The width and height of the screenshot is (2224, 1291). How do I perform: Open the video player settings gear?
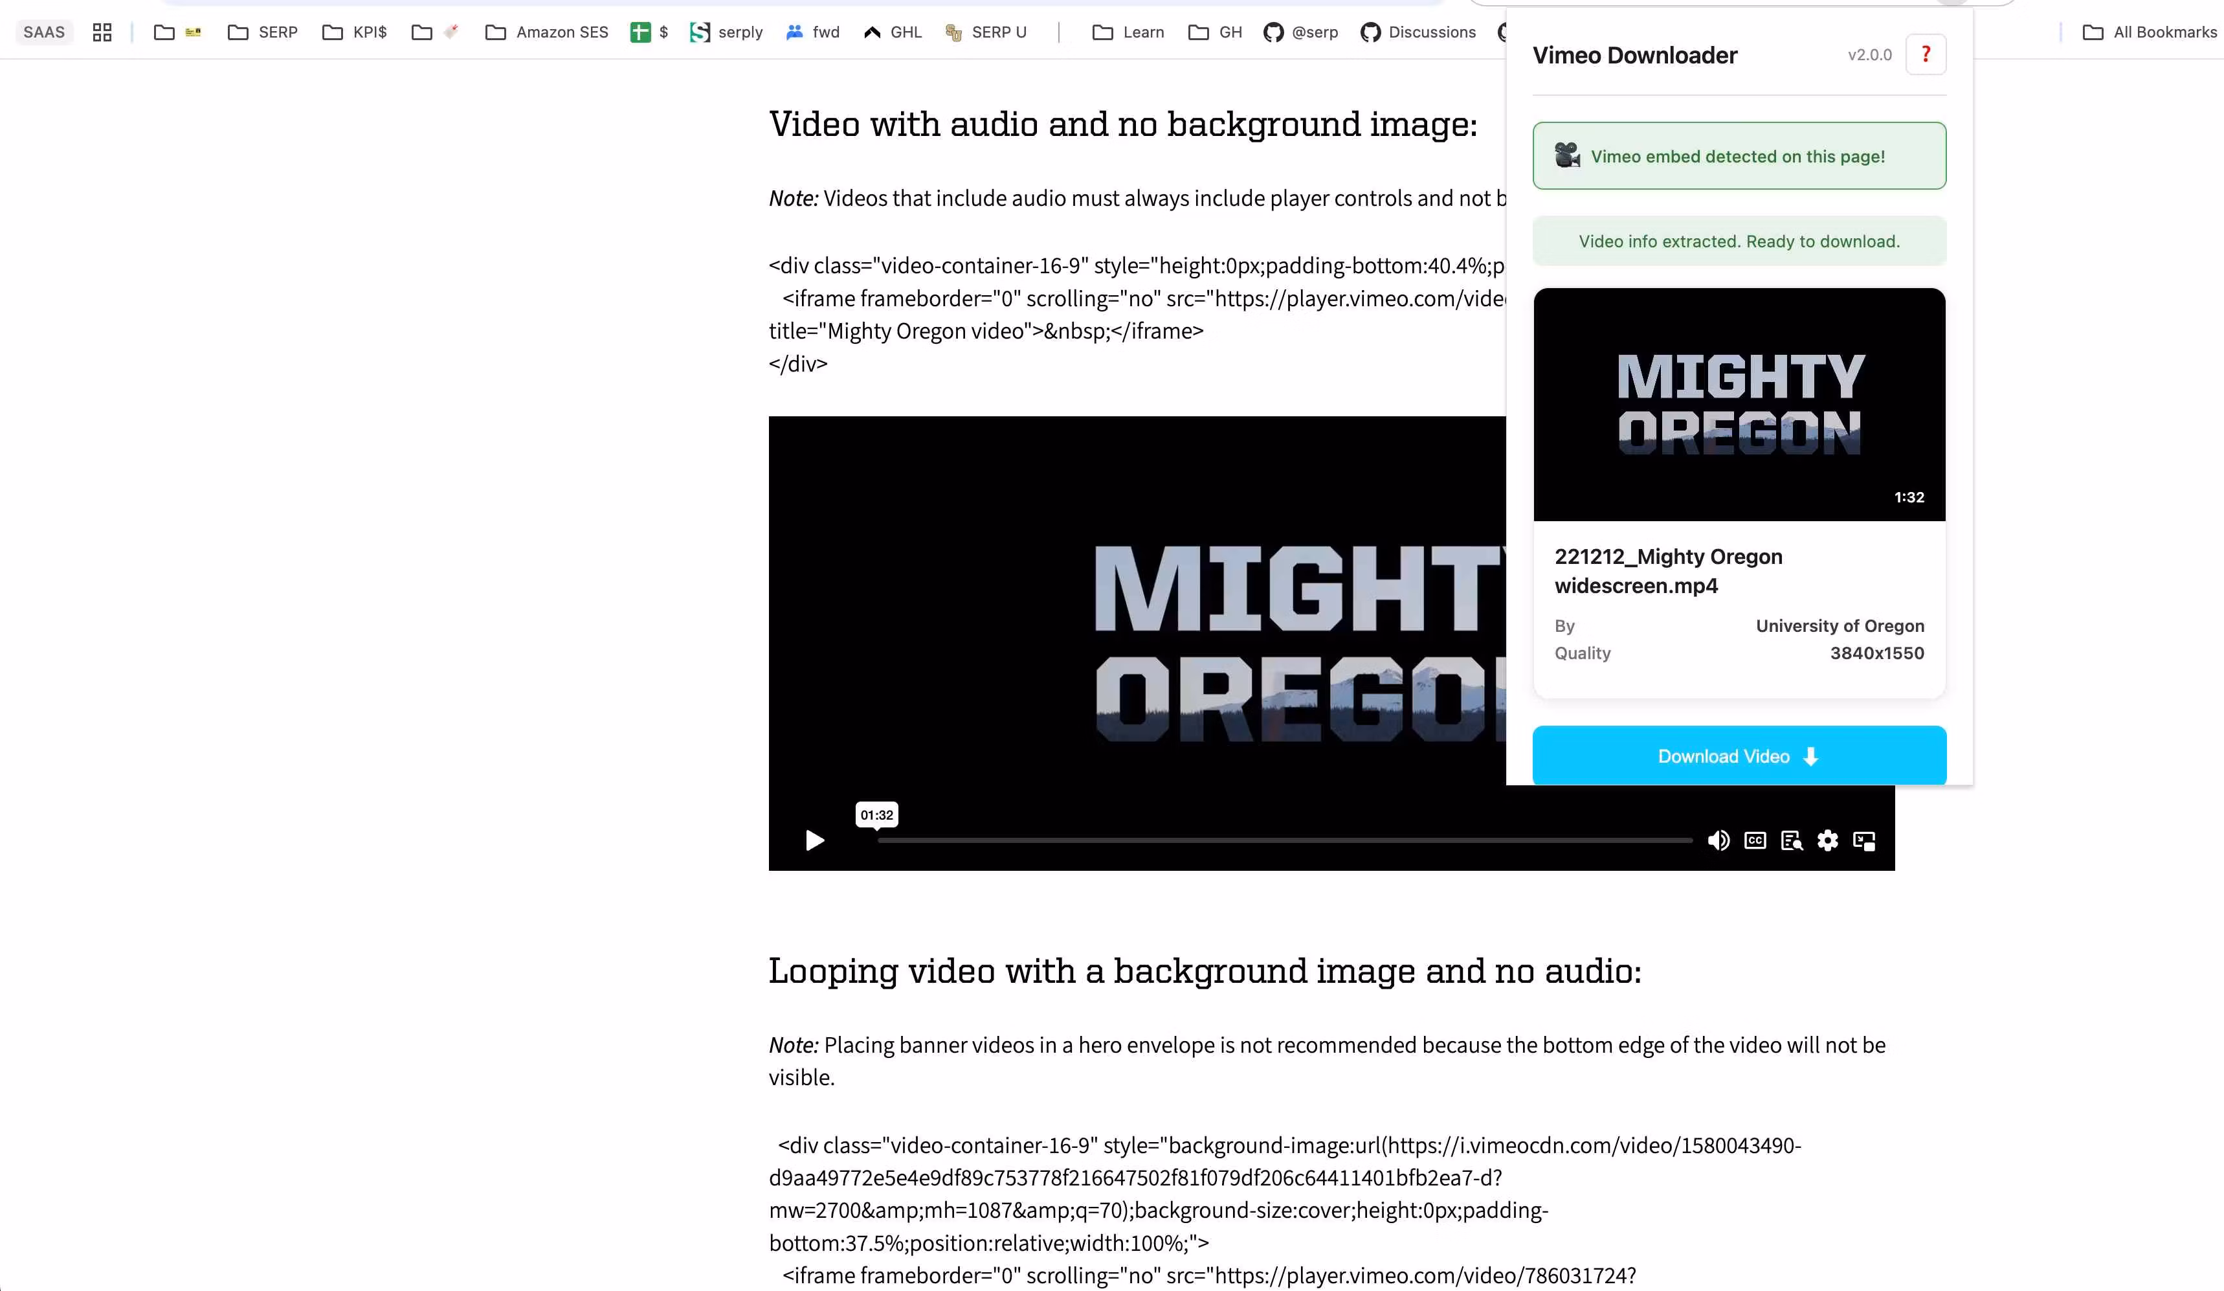pos(1828,840)
